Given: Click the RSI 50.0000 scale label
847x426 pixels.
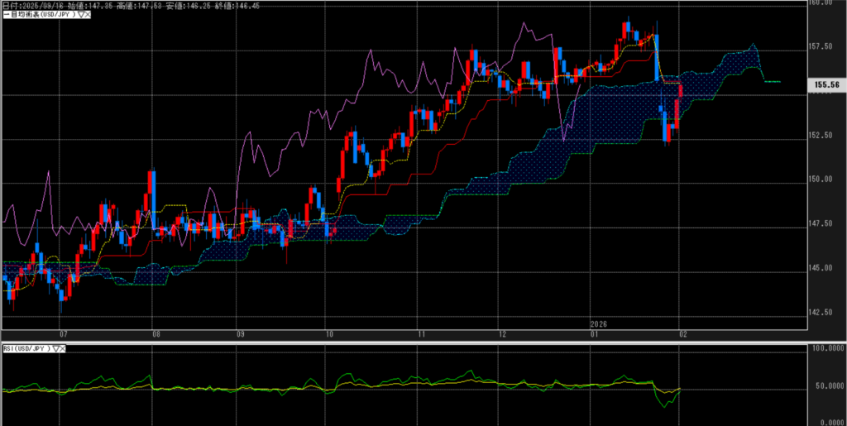Looking at the screenshot, I should [x=827, y=385].
